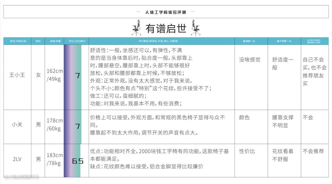The image size is (332, 184).
Task: Click the 性价比 most-satisfied cell
Action: click(247, 151)
